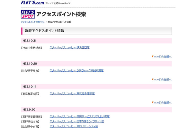Open スターバックス 梓川サービスエリア(上り線)店 link
This screenshot has height=128, width=196.
(80, 116)
